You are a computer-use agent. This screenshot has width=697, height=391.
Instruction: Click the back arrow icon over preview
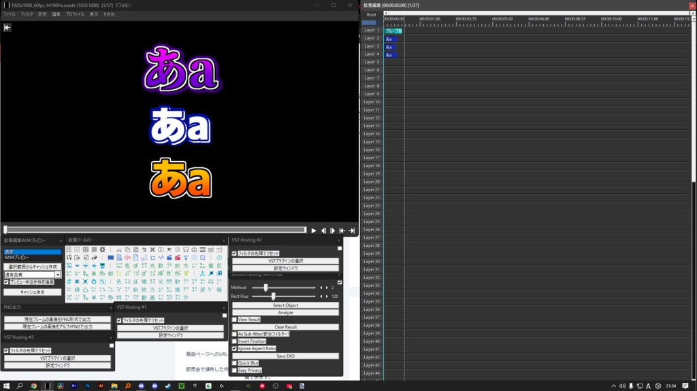[x=7, y=28]
